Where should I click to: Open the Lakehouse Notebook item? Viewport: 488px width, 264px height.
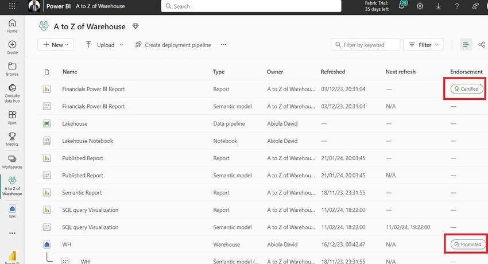(87, 141)
